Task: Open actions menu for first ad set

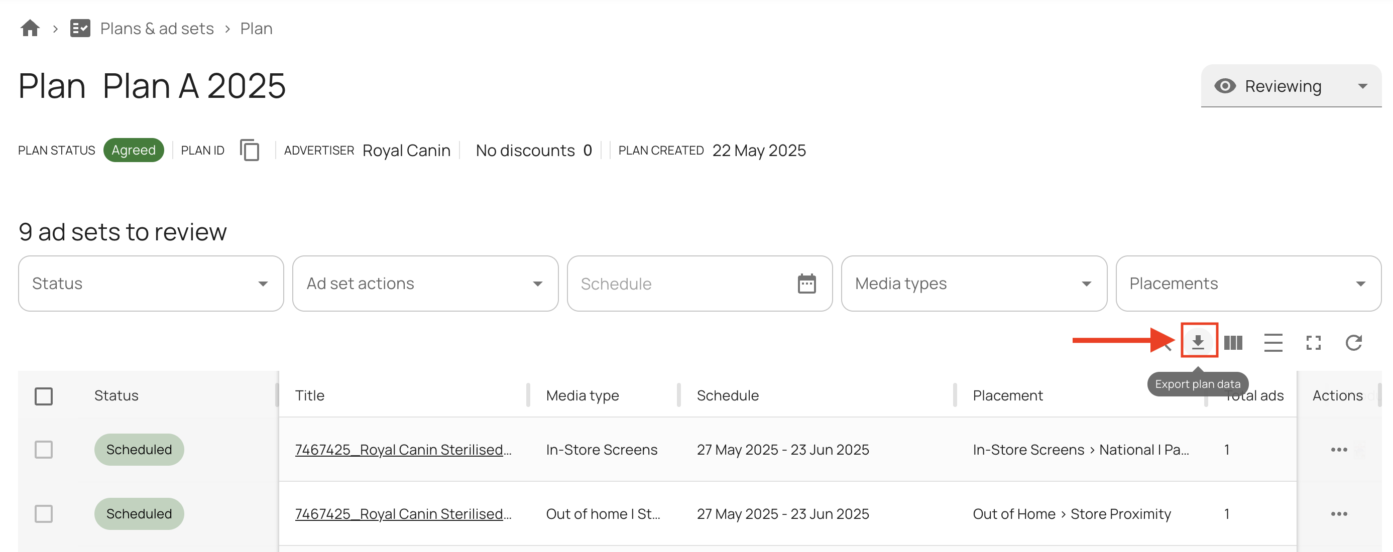Action: pos(1338,449)
